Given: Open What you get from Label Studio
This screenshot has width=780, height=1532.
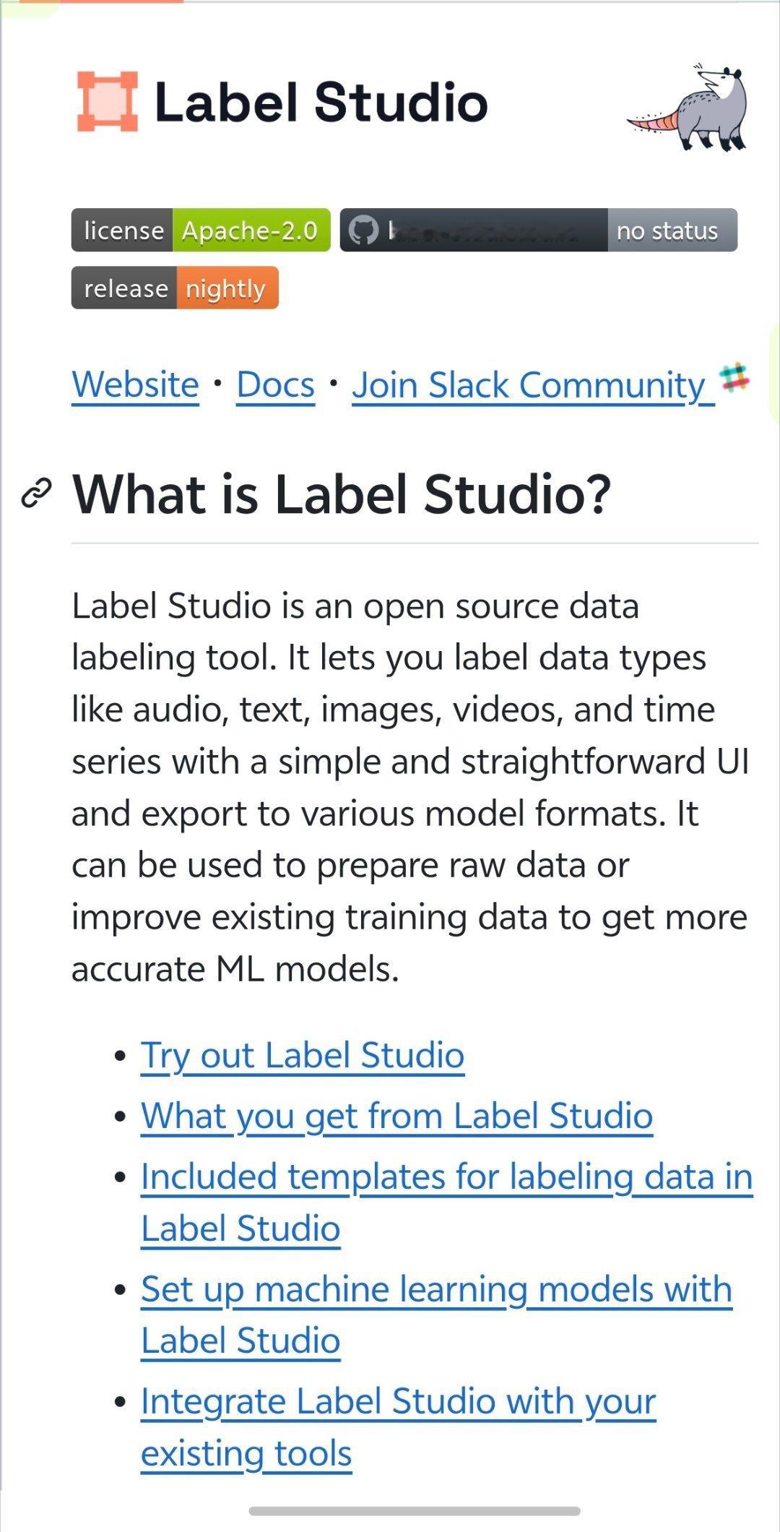Looking at the screenshot, I should pos(396,1116).
